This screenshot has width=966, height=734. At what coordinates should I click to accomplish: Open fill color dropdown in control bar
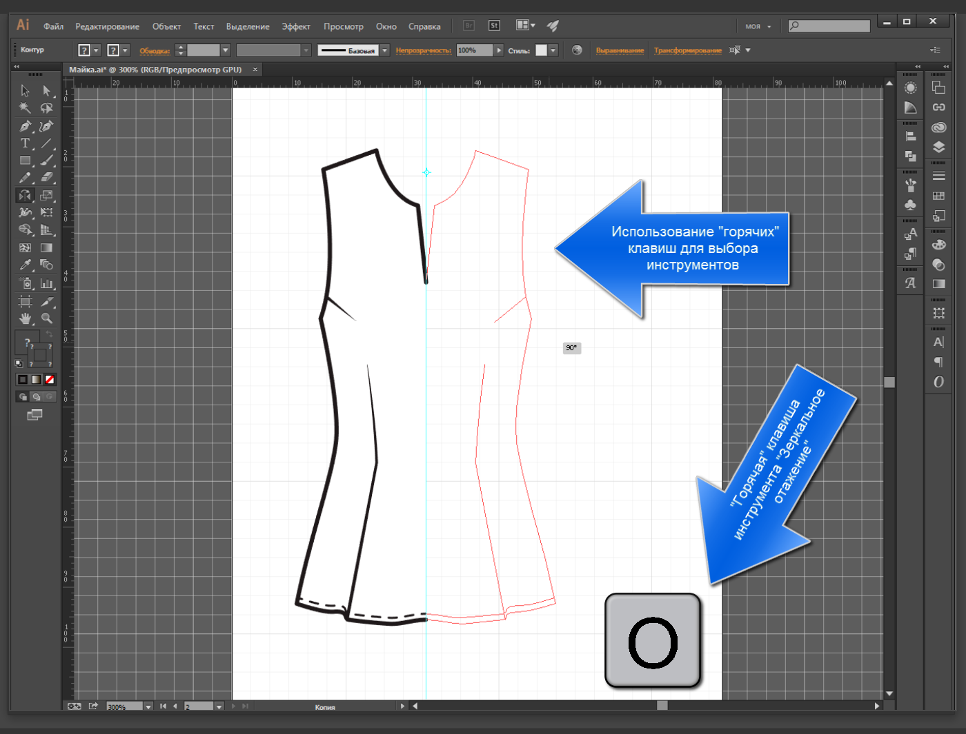tap(97, 50)
